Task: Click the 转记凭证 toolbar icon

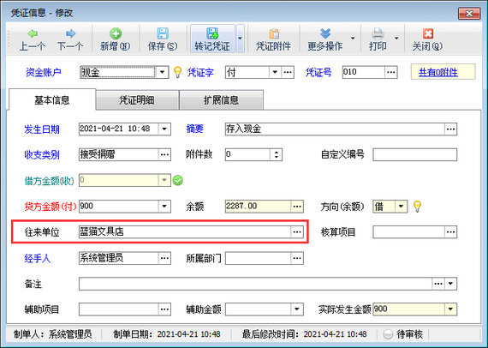Action: [212, 33]
